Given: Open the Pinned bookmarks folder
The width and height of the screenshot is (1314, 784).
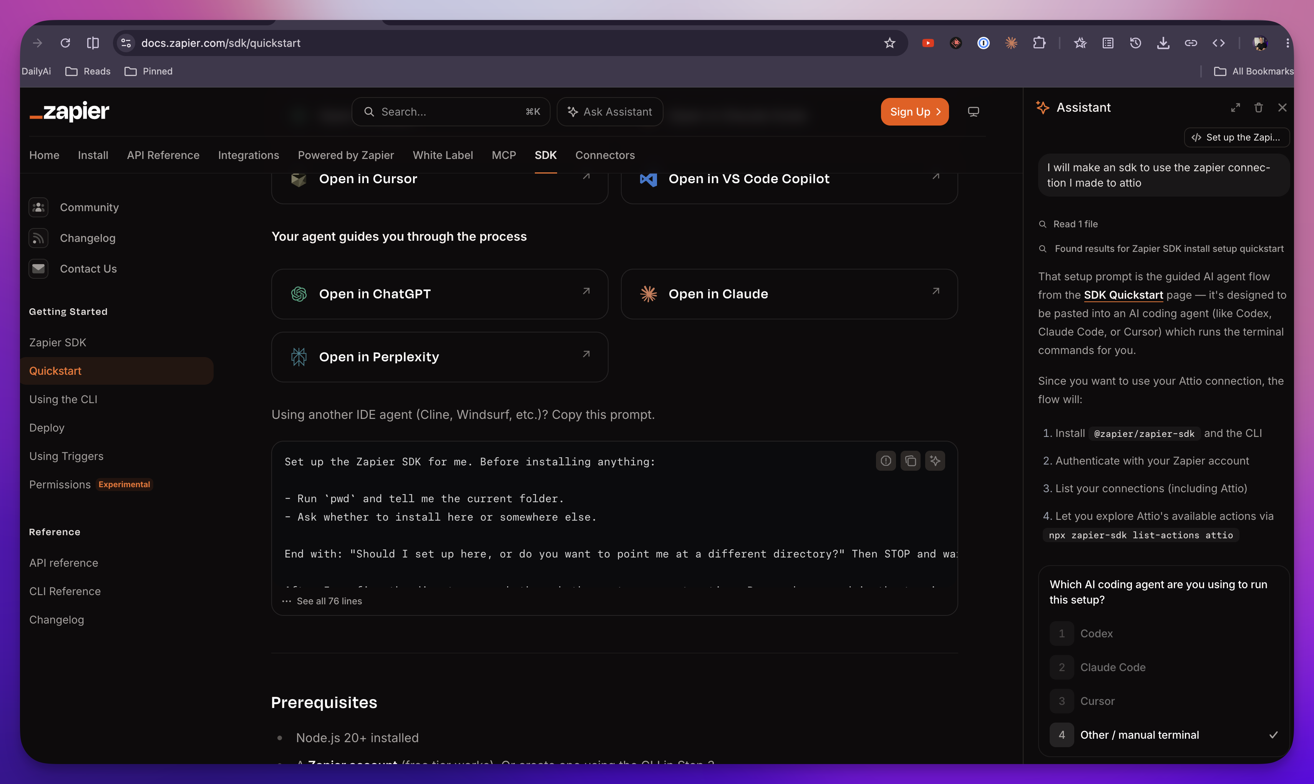Looking at the screenshot, I should coord(149,71).
